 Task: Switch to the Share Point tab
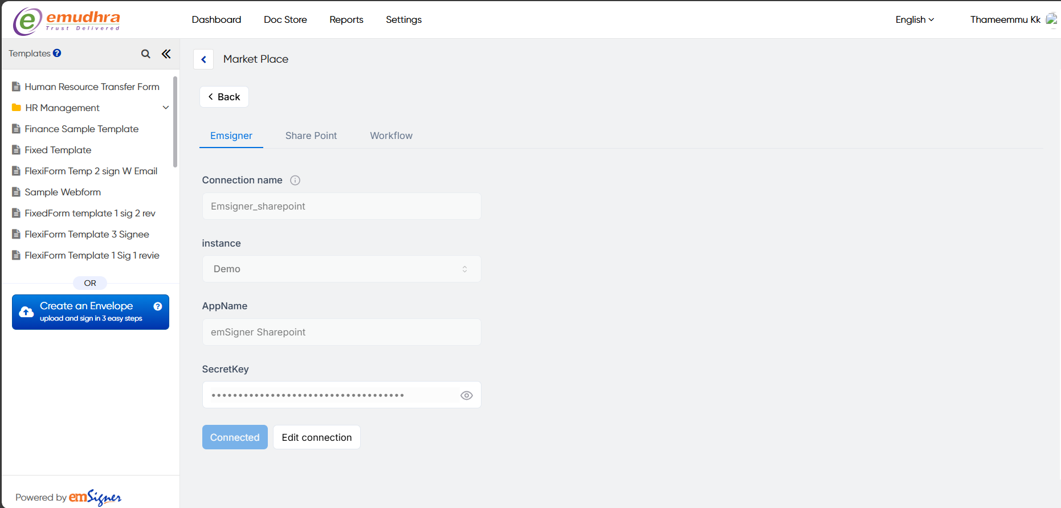(311, 136)
